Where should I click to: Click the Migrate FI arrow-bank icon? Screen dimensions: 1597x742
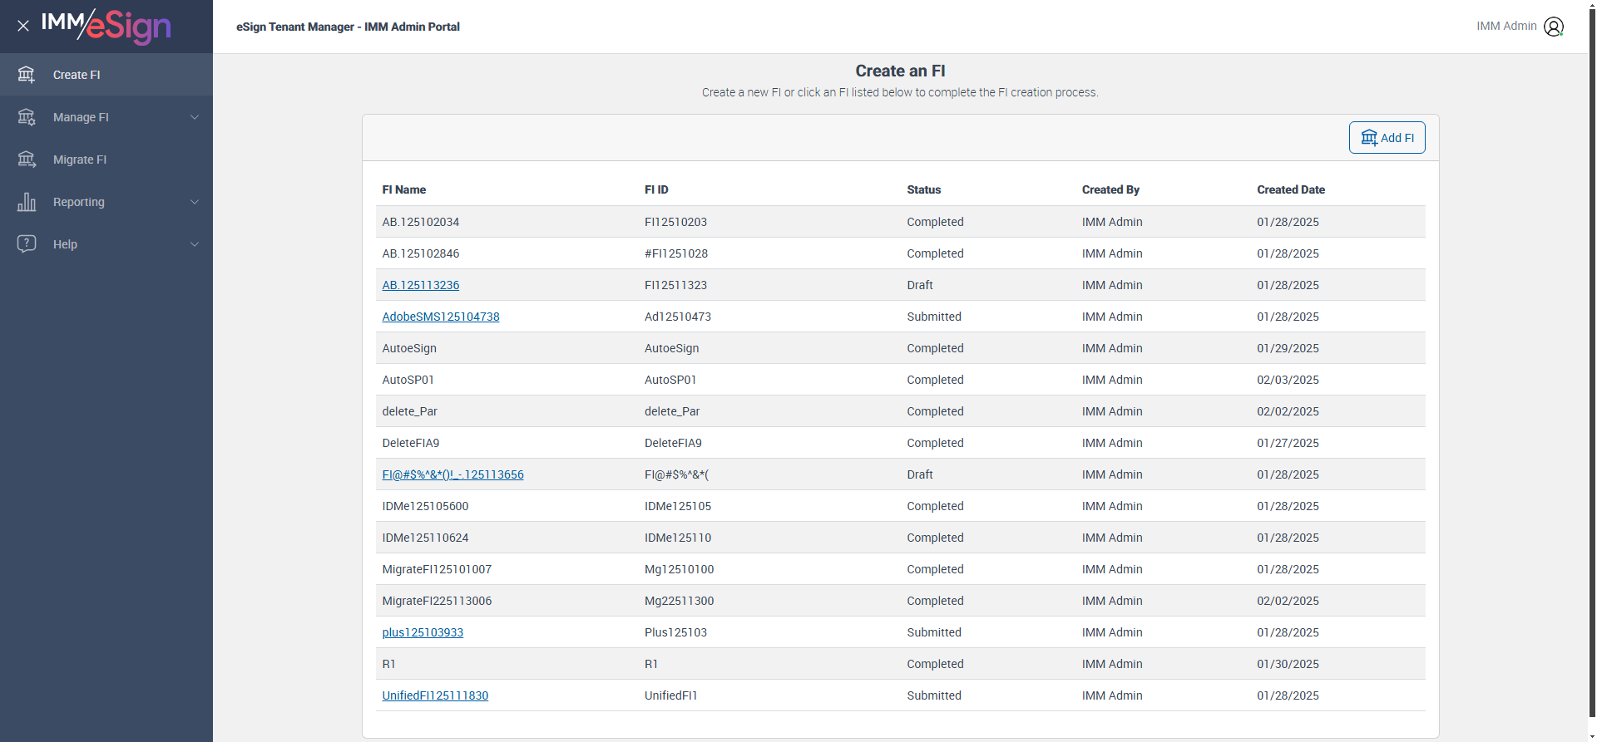pyautogui.click(x=27, y=160)
